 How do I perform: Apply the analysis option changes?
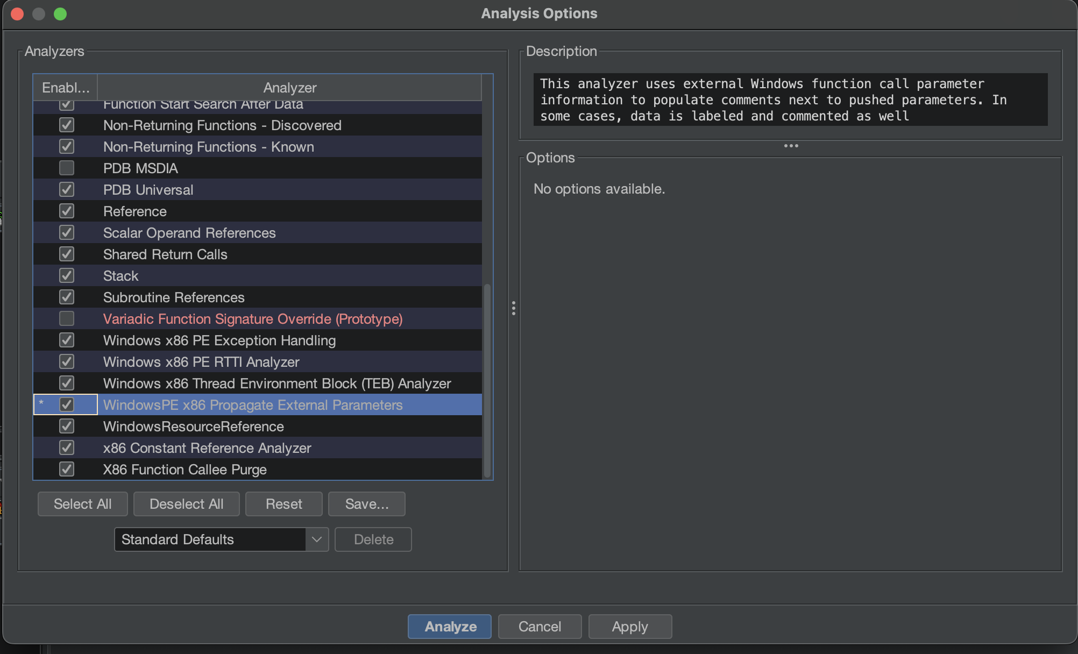pyautogui.click(x=630, y=627)
